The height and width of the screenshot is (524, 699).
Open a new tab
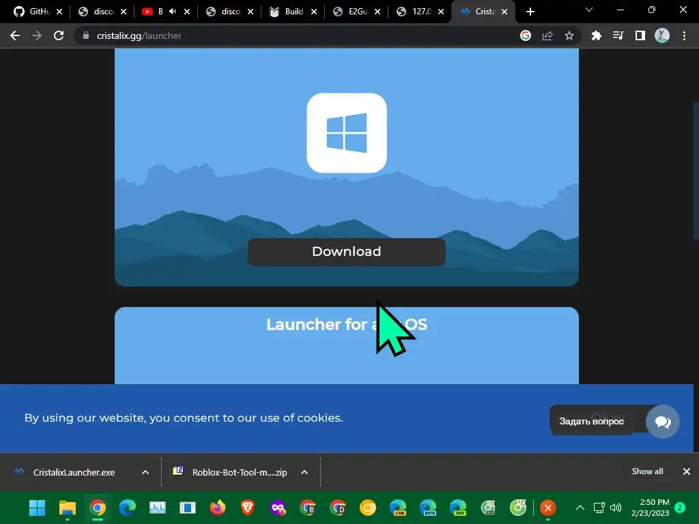click(530, 12)
